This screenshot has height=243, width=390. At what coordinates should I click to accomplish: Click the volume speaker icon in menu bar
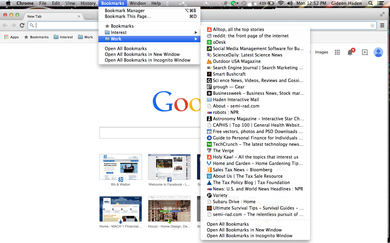coord(290,3)
